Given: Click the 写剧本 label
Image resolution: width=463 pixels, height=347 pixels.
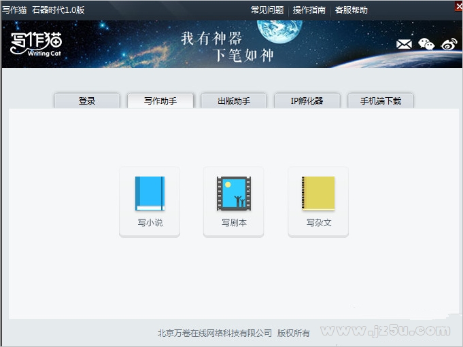Looking at the screenshot, I should (x=234, y=223).
